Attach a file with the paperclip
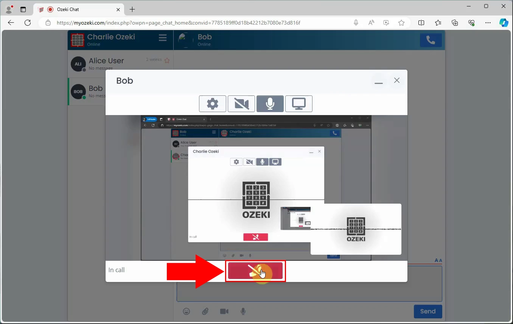 pyautogui.click(x=205, y=311)
